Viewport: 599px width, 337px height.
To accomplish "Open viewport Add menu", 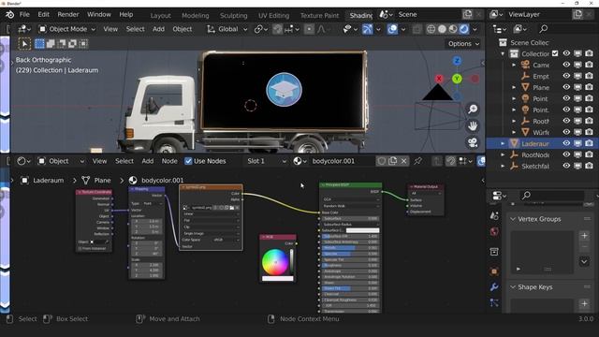I will coord(158,29).
